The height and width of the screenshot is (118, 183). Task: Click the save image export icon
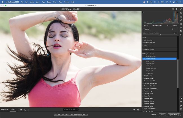(x=173, y=9)
